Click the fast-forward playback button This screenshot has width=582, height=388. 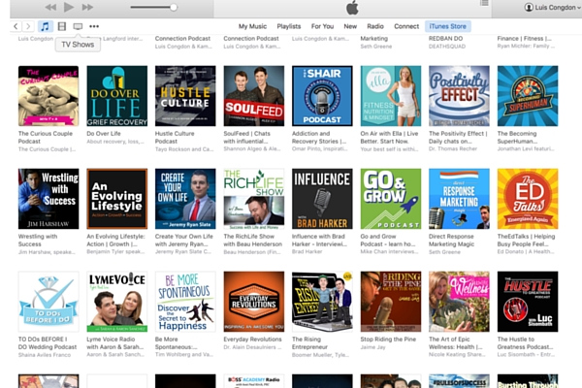point(87,7)
